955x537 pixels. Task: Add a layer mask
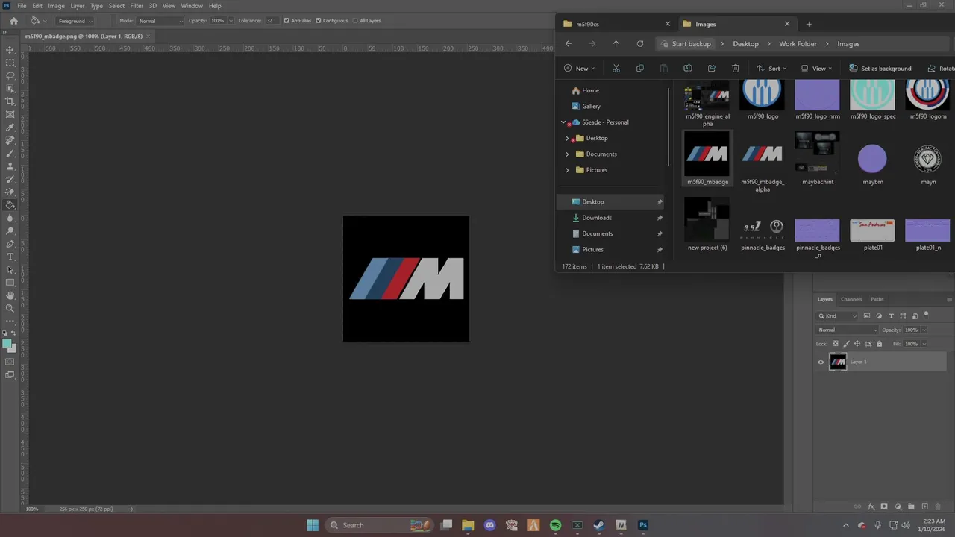[884, 506]
